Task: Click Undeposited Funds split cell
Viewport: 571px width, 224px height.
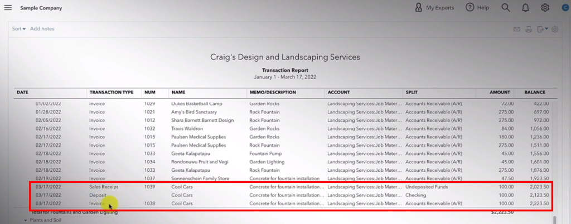Action: click(x=427, y=187)
